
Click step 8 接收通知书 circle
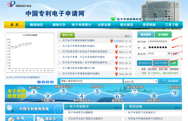(x=154, y=96)
